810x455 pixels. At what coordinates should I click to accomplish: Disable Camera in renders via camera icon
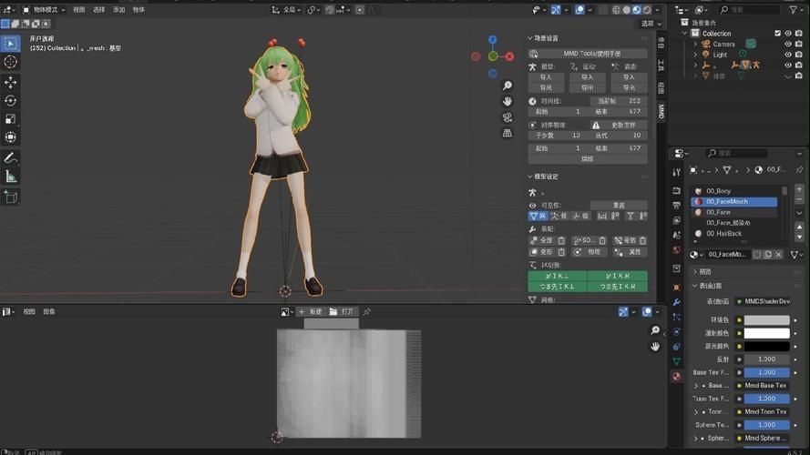pos(799,45)
